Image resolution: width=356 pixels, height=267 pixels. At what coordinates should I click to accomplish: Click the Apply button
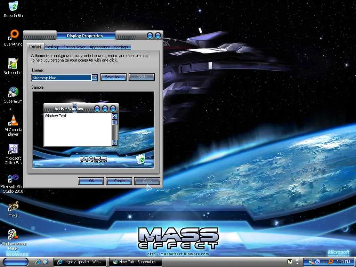pos(147,181)
